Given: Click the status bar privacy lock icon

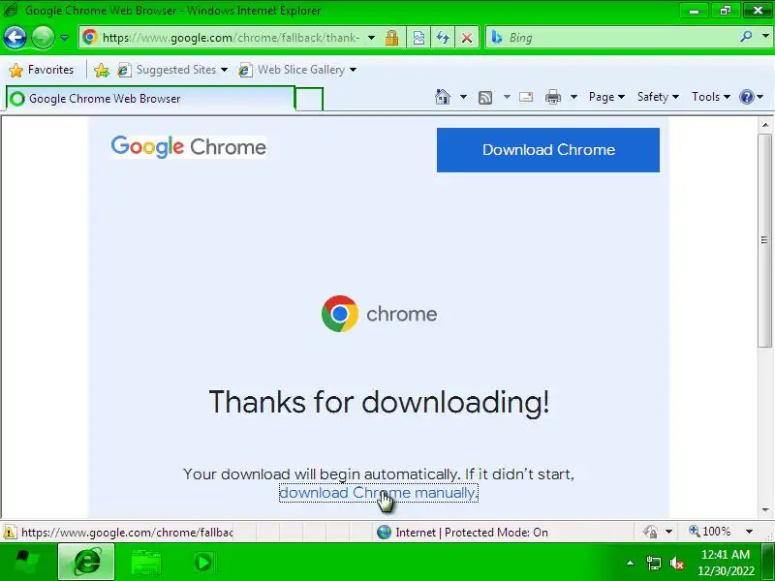Looking at the screenshot, I should [x=650, y=532].
